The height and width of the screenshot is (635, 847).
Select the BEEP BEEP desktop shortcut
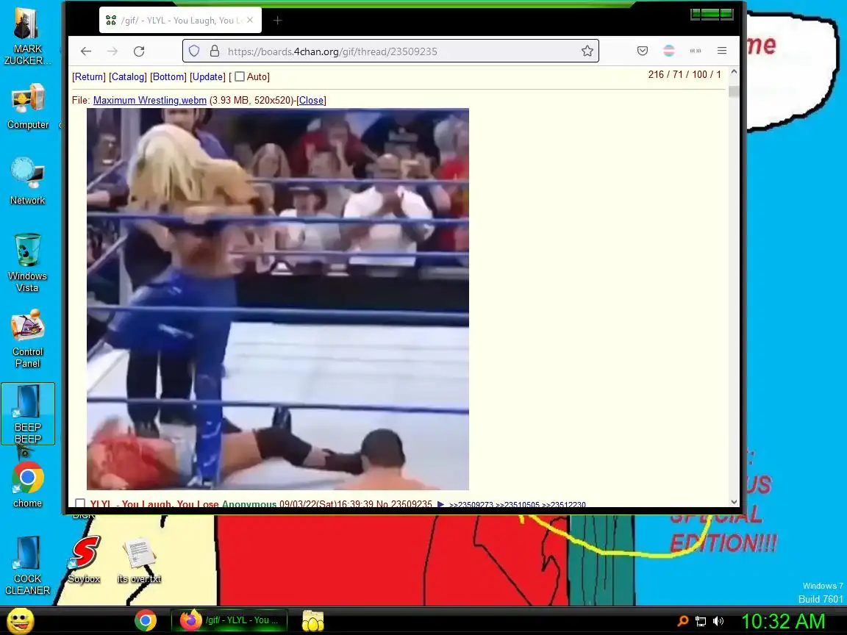[27, 415]
